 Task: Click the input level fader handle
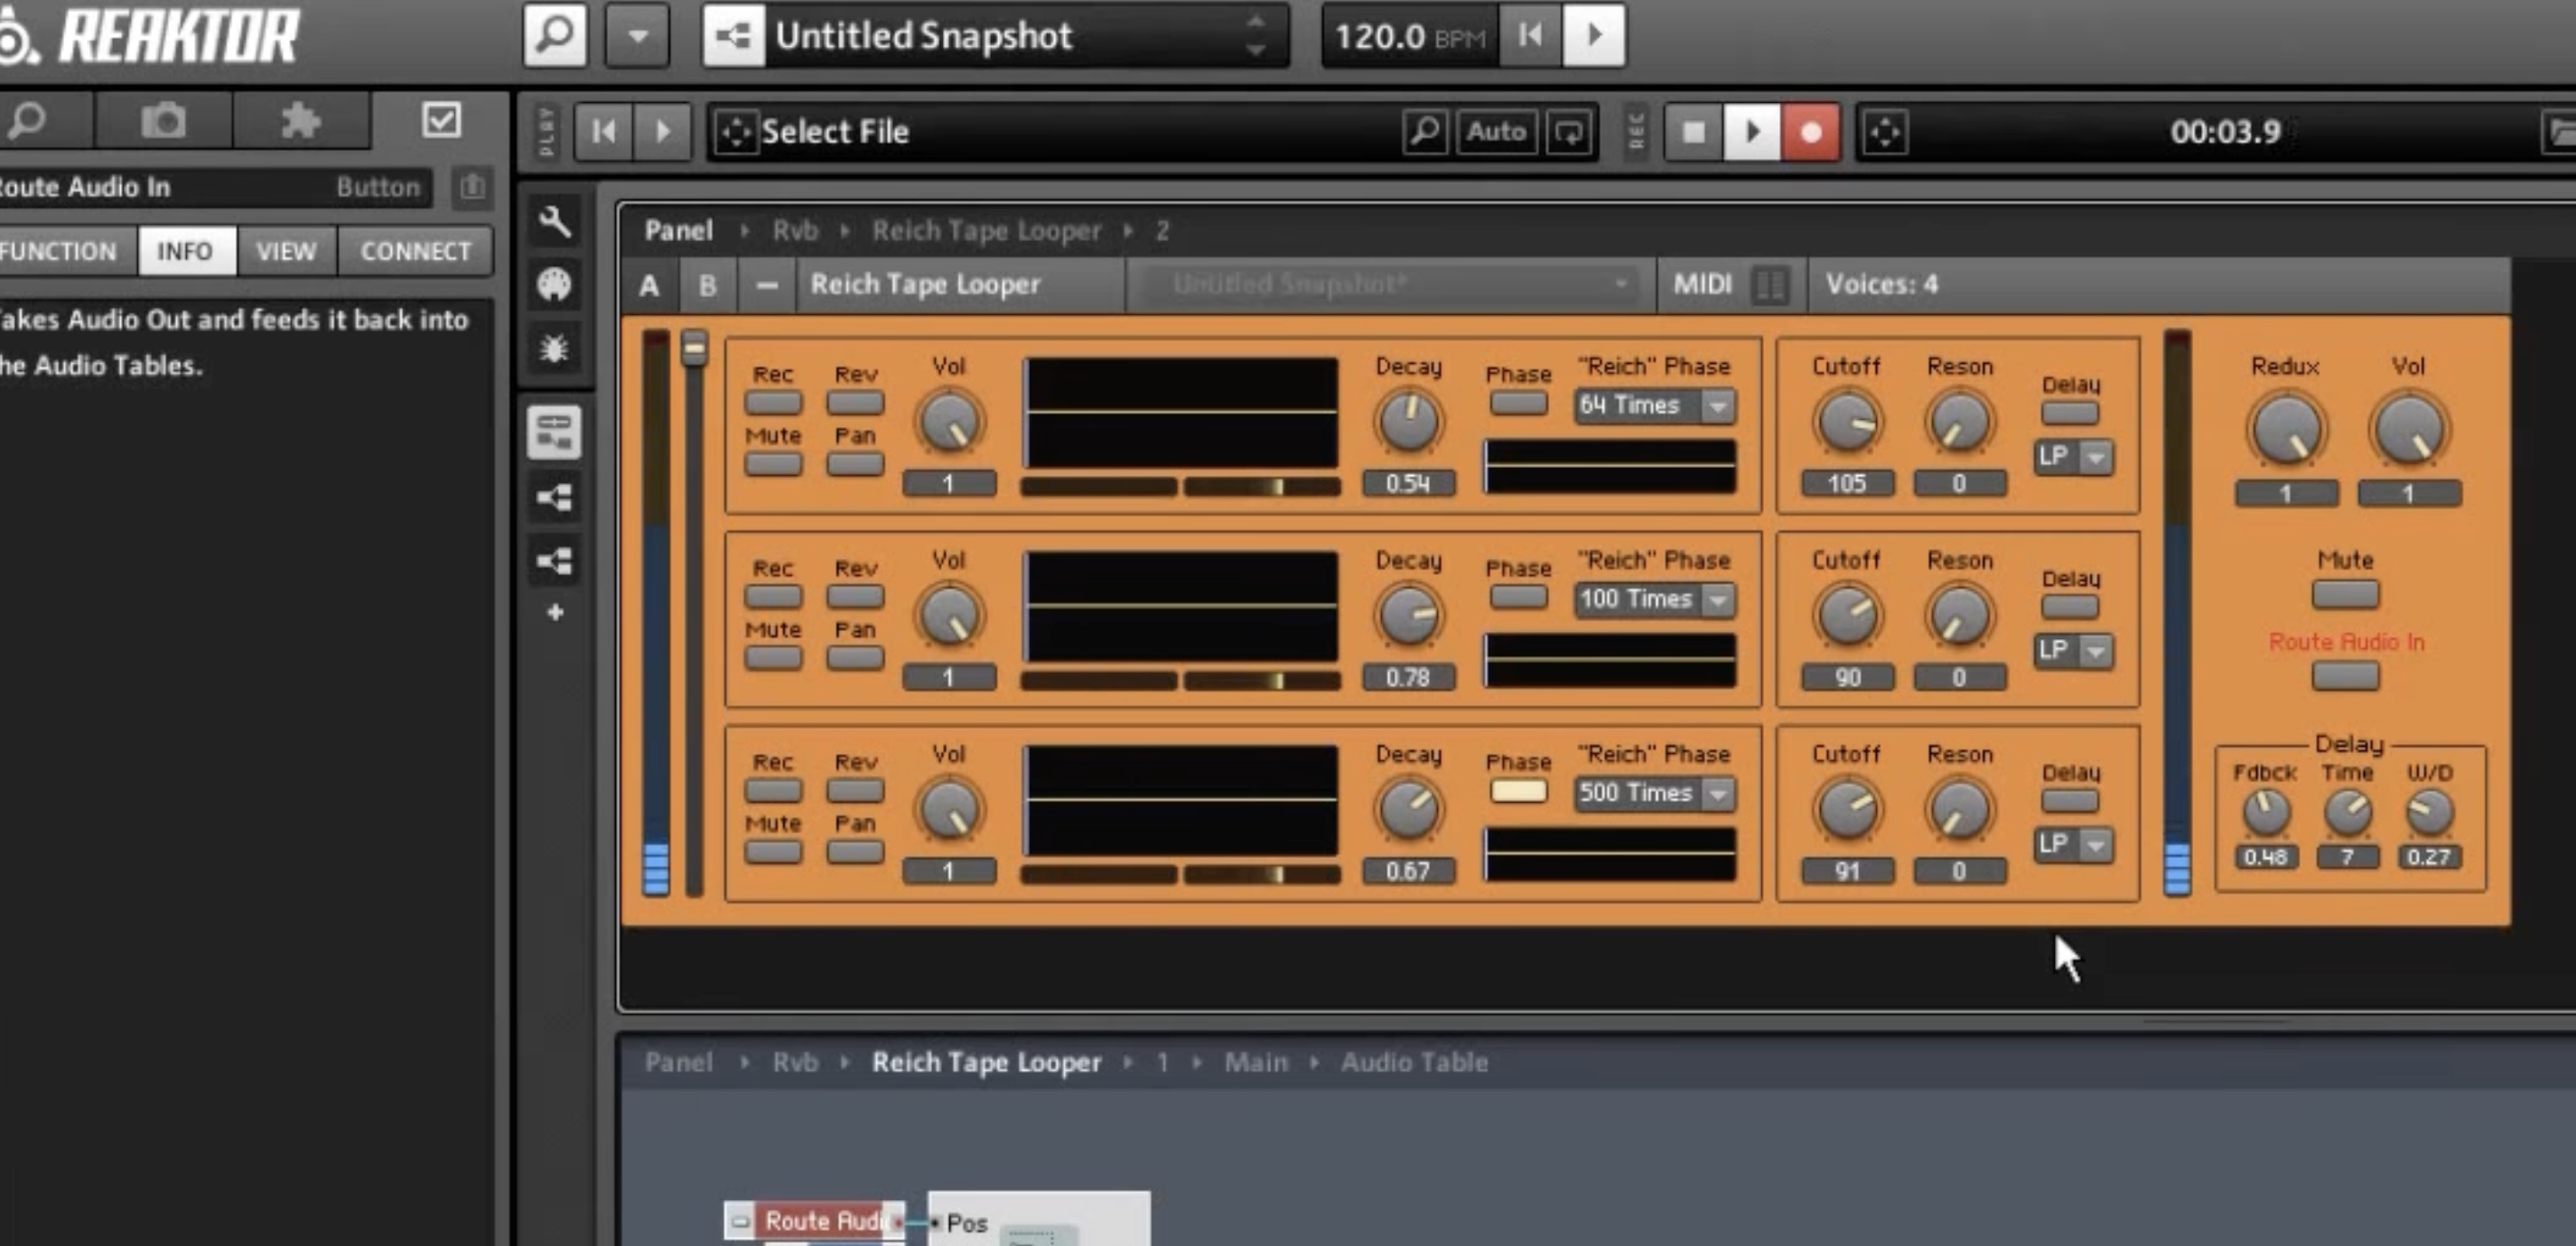pyautogui.click(x=694, y=347)
